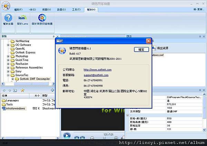Open the About Sothink decompiler ribbon icon
This screenshot has height=146, width=207.
(x=42, y=20)
